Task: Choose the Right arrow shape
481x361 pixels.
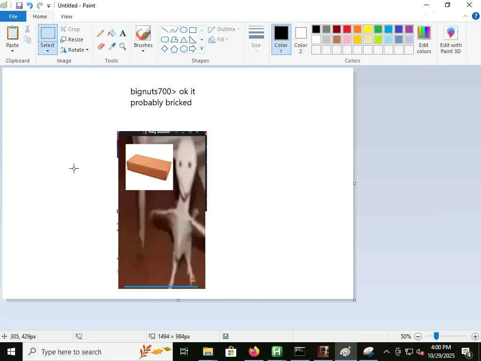Action: 193,49
